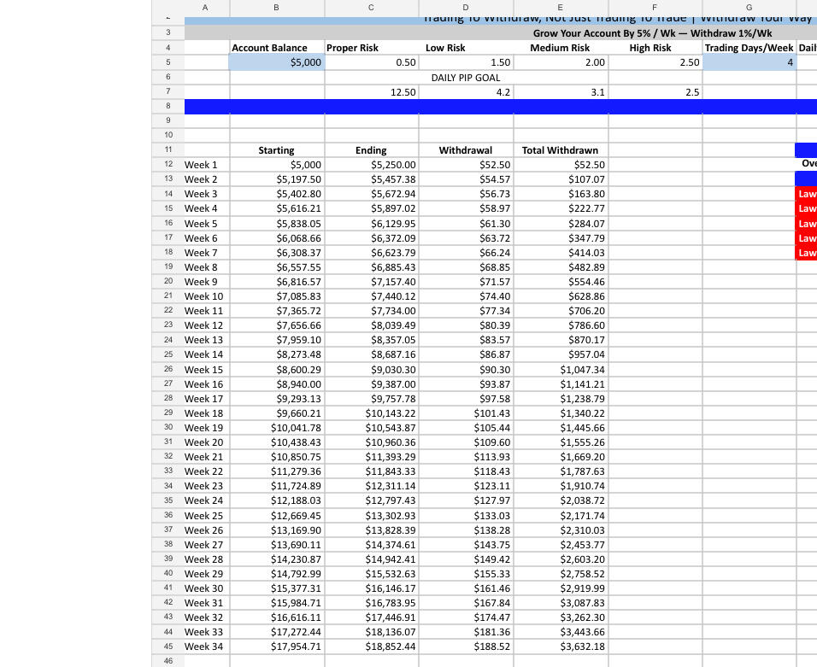Select the Medium Risk value 2.00
The image size is (817, 667).
tap(561, 62)
